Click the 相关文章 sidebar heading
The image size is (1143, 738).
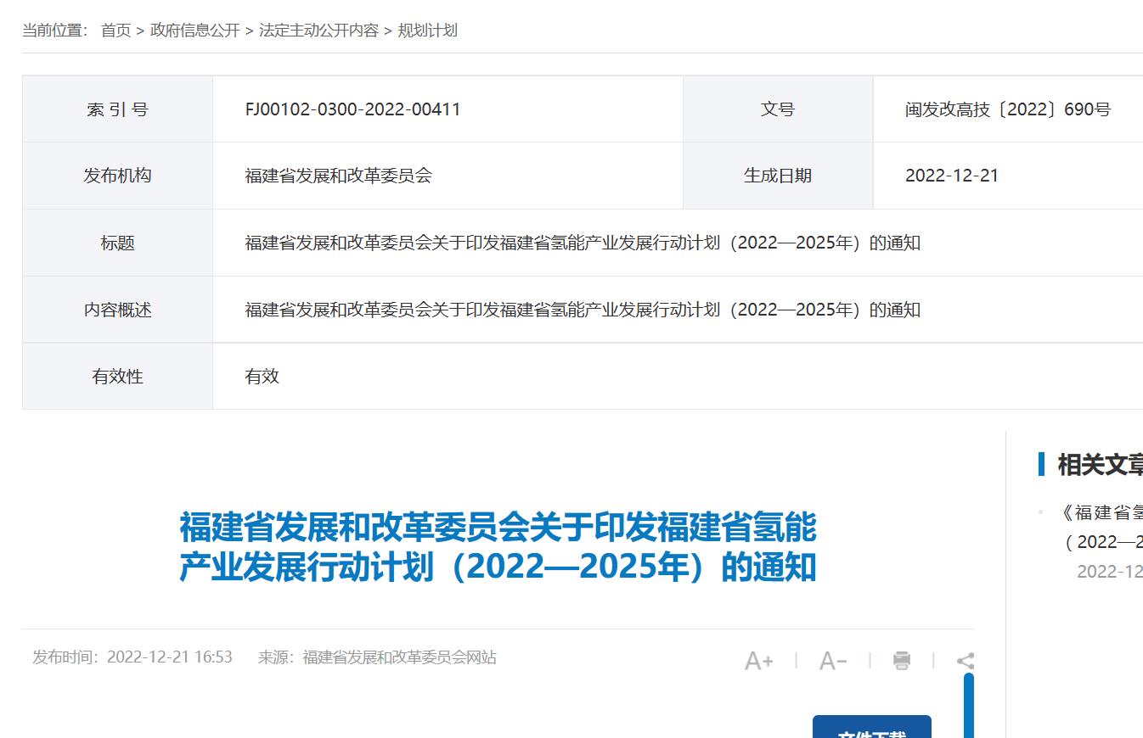coord(1099,465)
